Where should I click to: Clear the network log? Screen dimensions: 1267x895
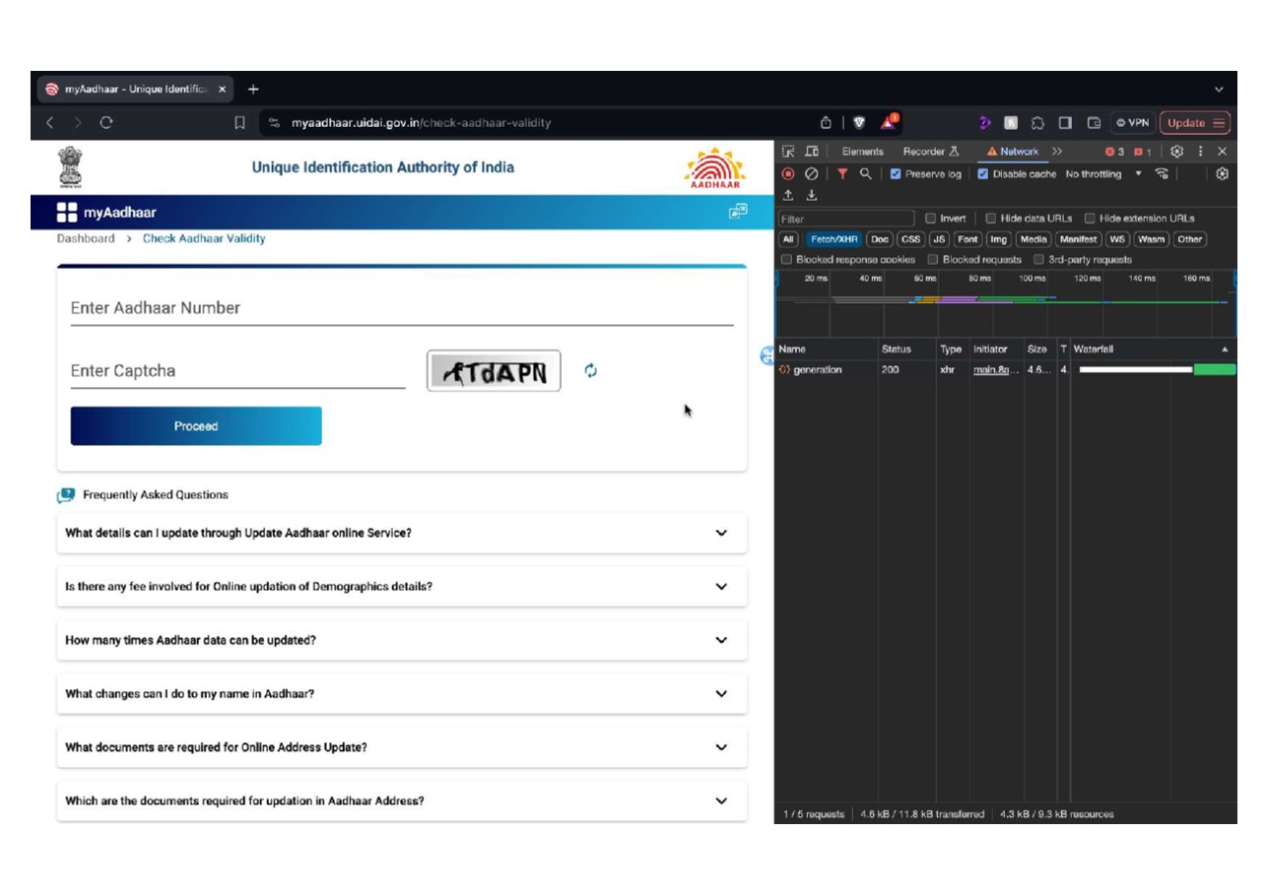[x=811, y=174]
